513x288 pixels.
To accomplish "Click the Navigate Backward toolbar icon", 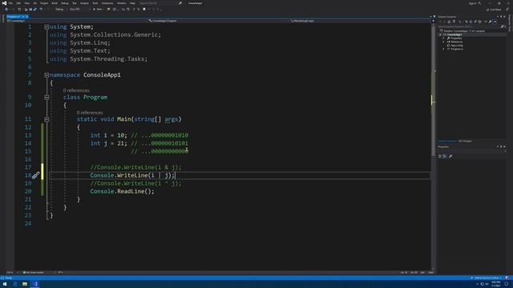I will coord(6,9).
